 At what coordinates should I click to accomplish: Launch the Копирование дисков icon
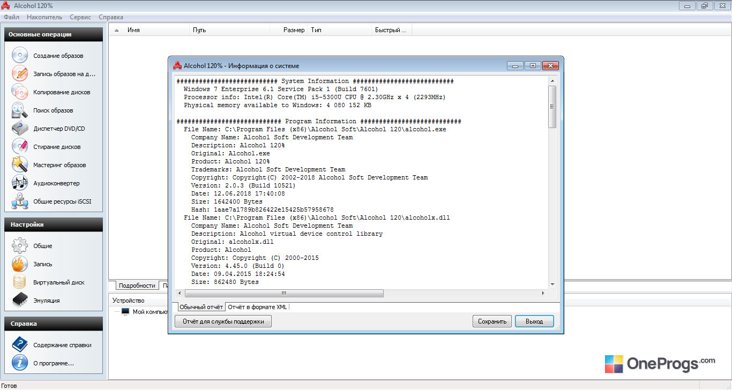coord(20,92)
